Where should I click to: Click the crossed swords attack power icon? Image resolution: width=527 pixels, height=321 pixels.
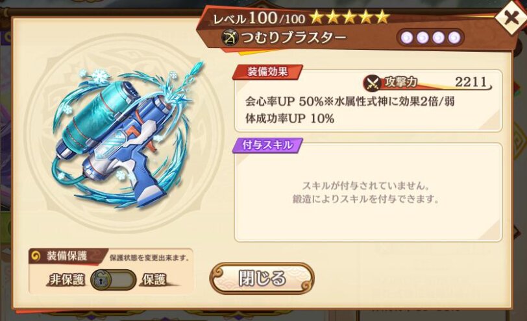coord(373,82)
